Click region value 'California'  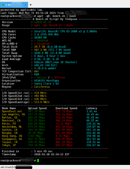coord(42,87)
